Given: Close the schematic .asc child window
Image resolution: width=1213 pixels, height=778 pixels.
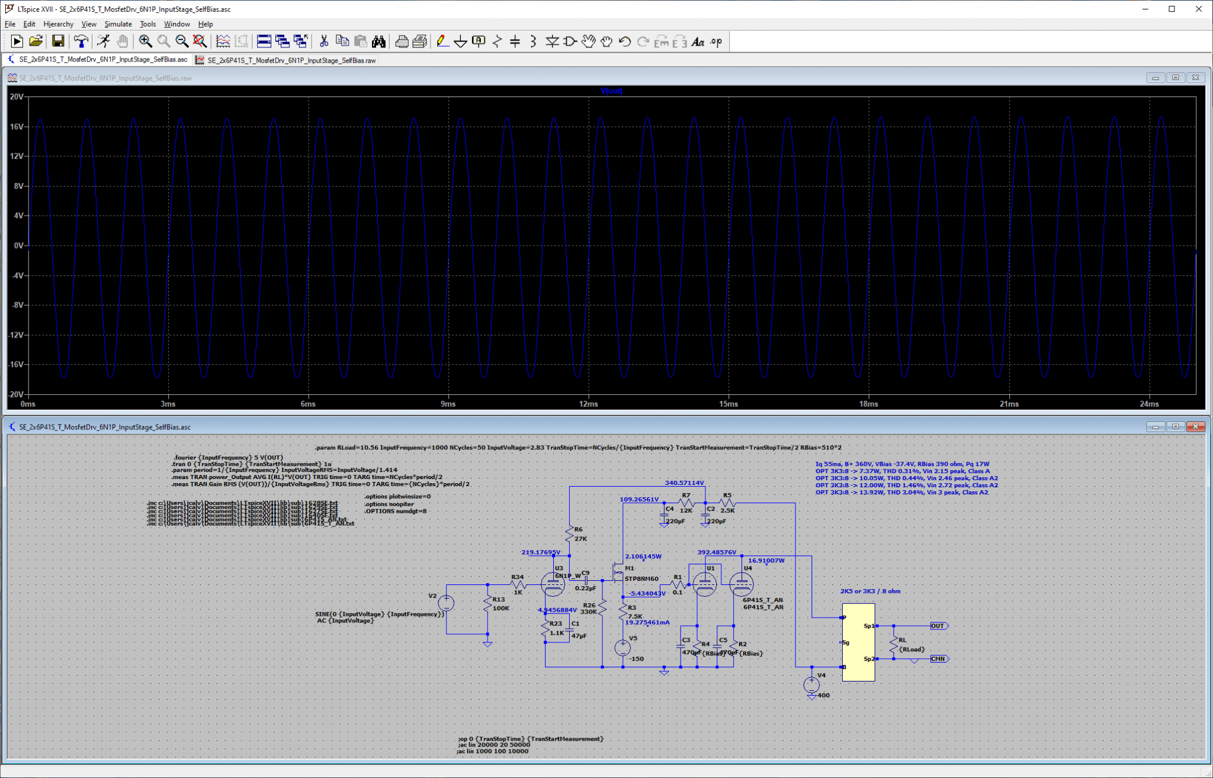Looking at the screenshot, I should [1195, 426].
